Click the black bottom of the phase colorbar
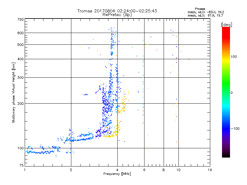The width and height of the screenshot is (247, 185). (226, 155)
